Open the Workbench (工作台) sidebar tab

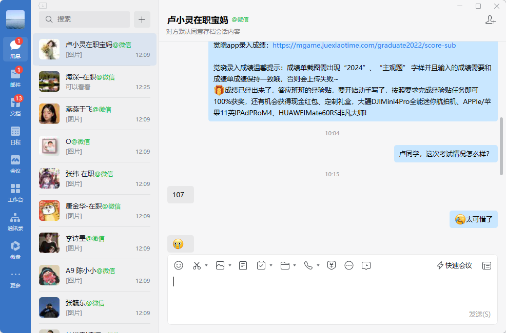pos(15,192)
